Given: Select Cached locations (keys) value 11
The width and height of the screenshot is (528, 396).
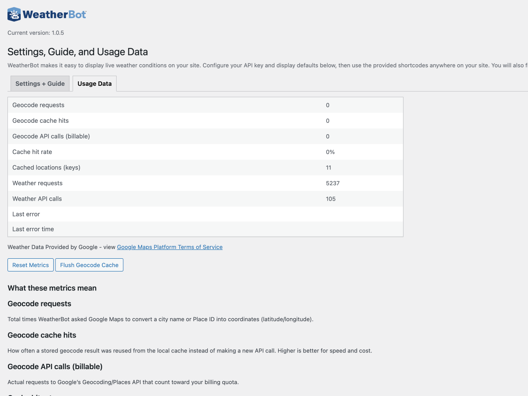Looking at the screenshot, I should point(329,168).
